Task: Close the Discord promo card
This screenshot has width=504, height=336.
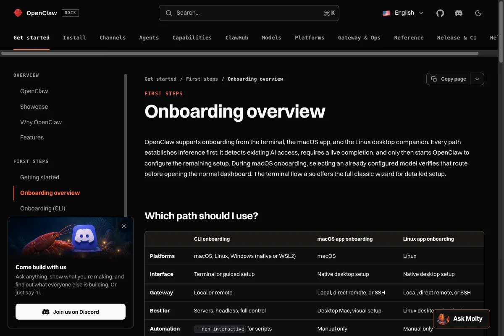Action: coord(124,226)
